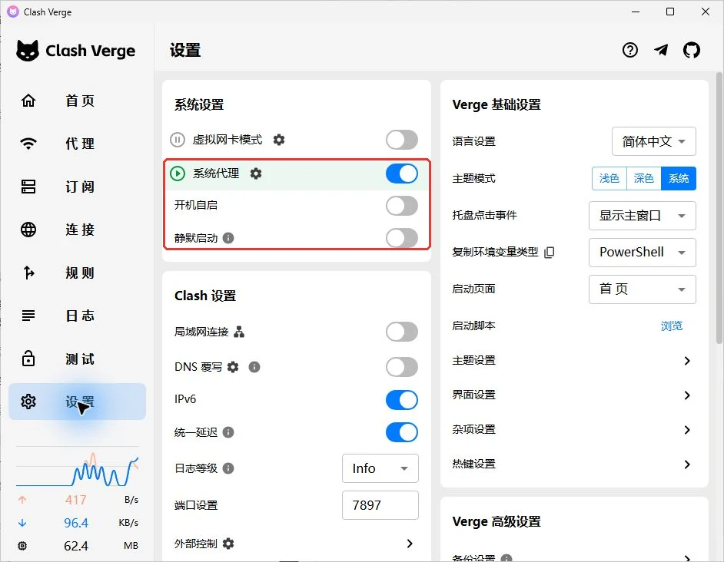This screenshot has height=562, width=724.
Task: Click the home icon in the sidebar
Action: 28,100
